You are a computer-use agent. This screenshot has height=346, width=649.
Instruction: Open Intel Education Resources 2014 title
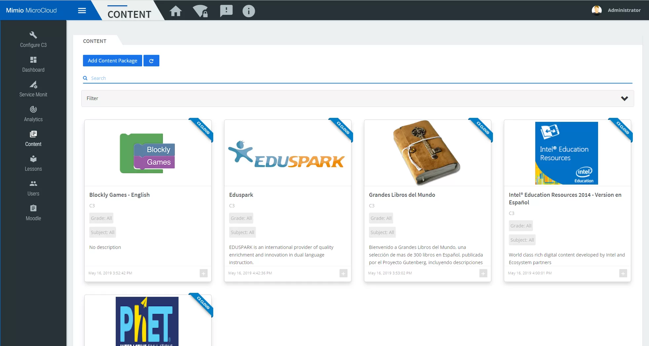565,198
